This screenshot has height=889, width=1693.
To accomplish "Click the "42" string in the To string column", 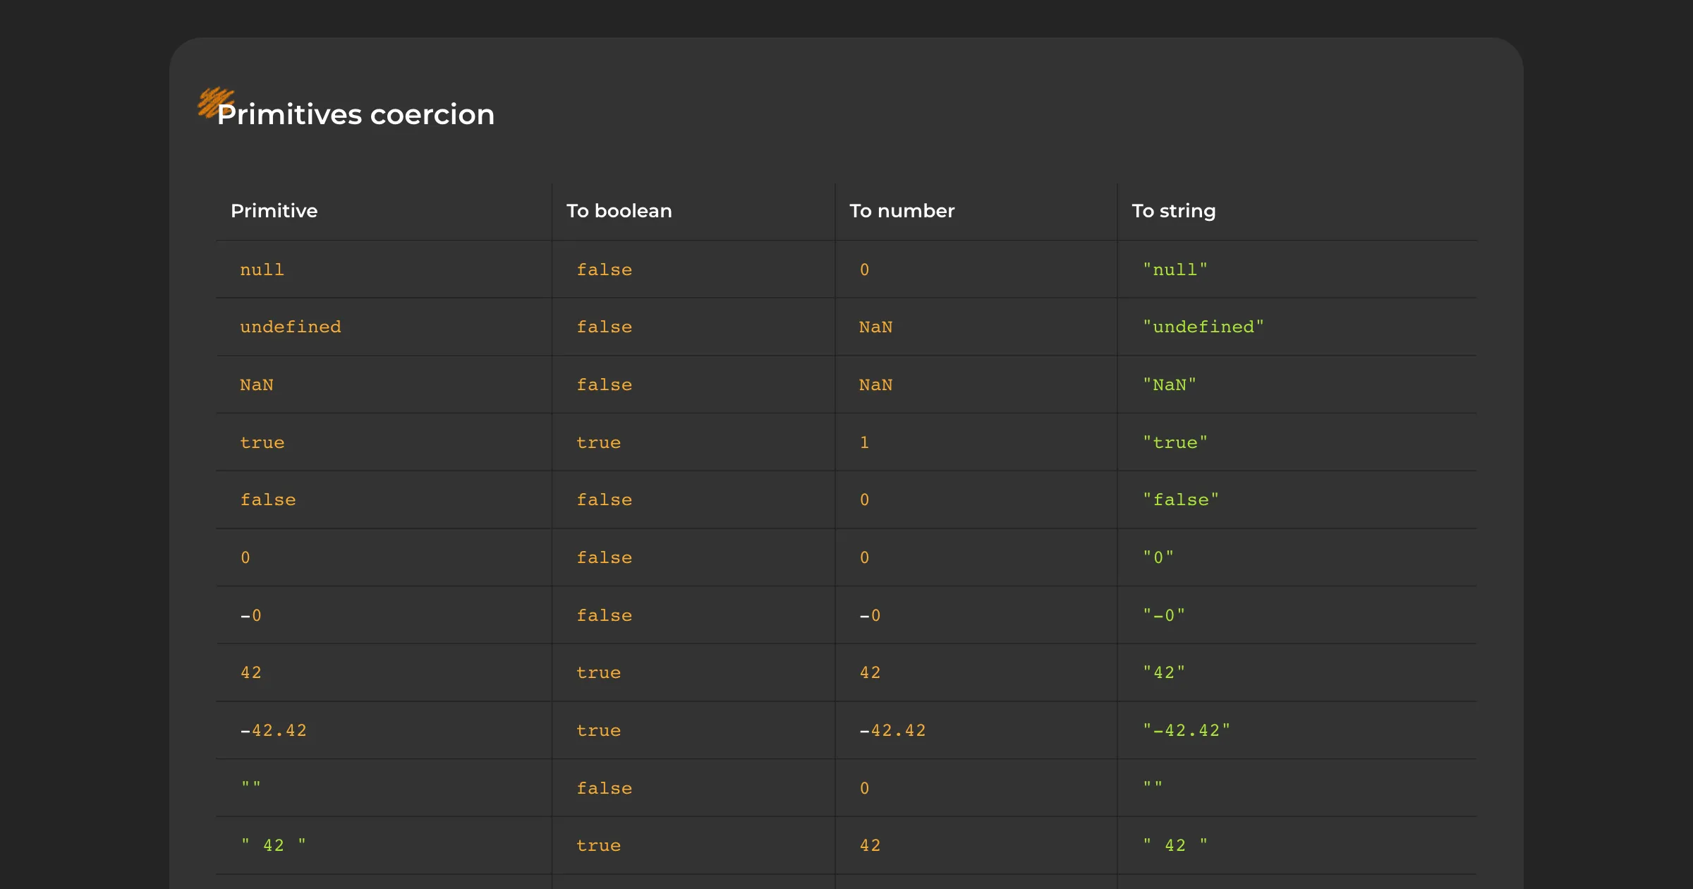I will [1164, 672].
